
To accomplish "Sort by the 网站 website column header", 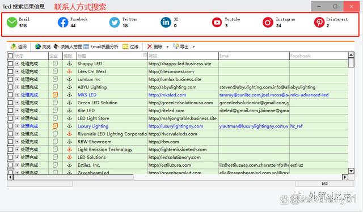I will click(183, 56).
